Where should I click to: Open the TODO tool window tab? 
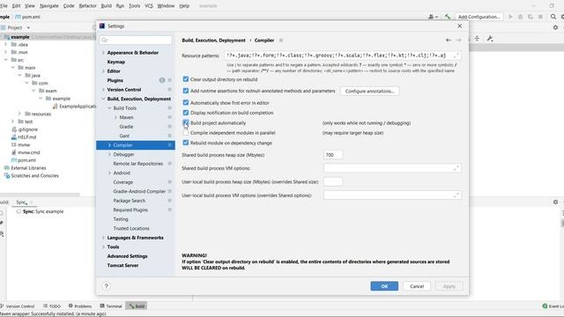(52, 306)
